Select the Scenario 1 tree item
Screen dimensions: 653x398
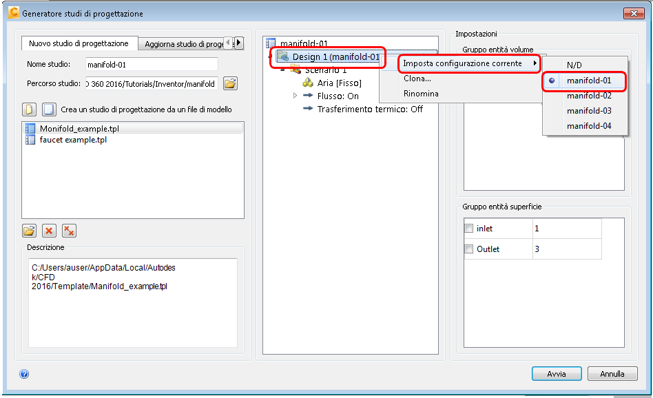[x=326, y=70]
